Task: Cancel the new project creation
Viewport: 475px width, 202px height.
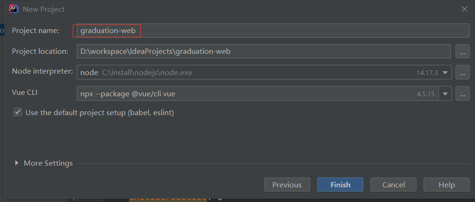Action: pos(393,185)
